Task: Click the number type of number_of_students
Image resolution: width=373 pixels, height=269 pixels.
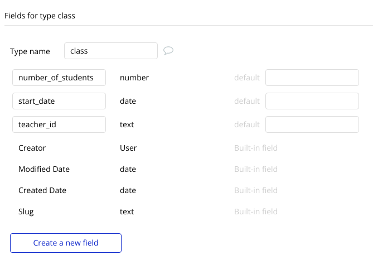Action: point(134,78)
